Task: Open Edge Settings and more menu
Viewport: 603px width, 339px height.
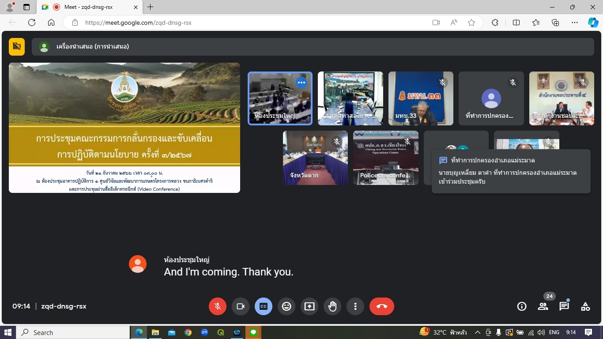Action: coord(575,23)
